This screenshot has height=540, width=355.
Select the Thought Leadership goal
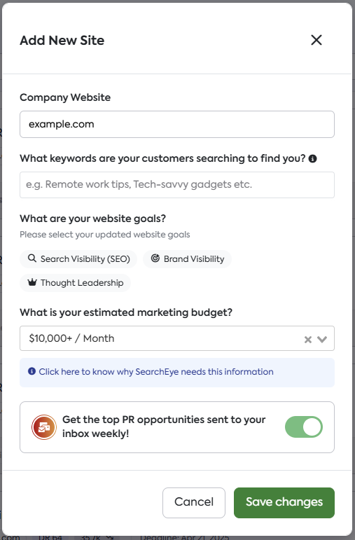pos(76,283)
